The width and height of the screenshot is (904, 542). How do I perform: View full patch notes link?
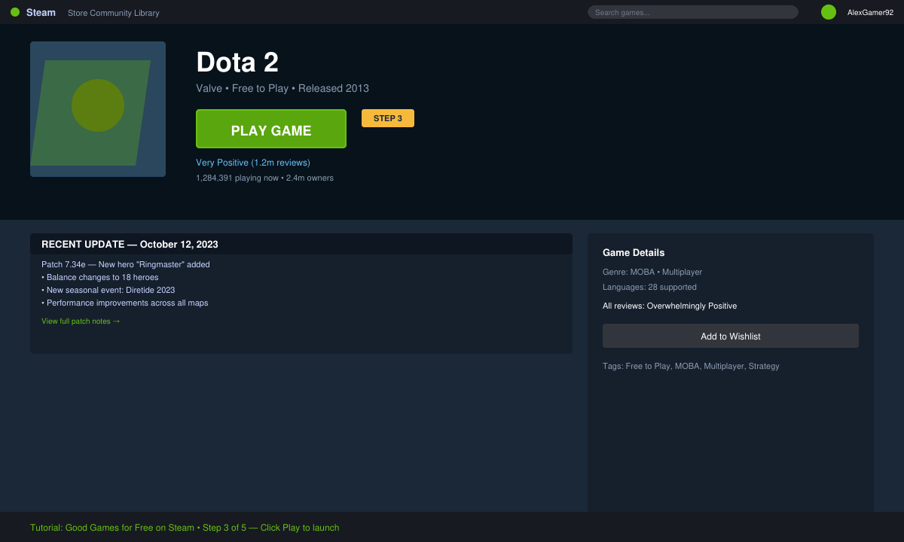point(81,321)
